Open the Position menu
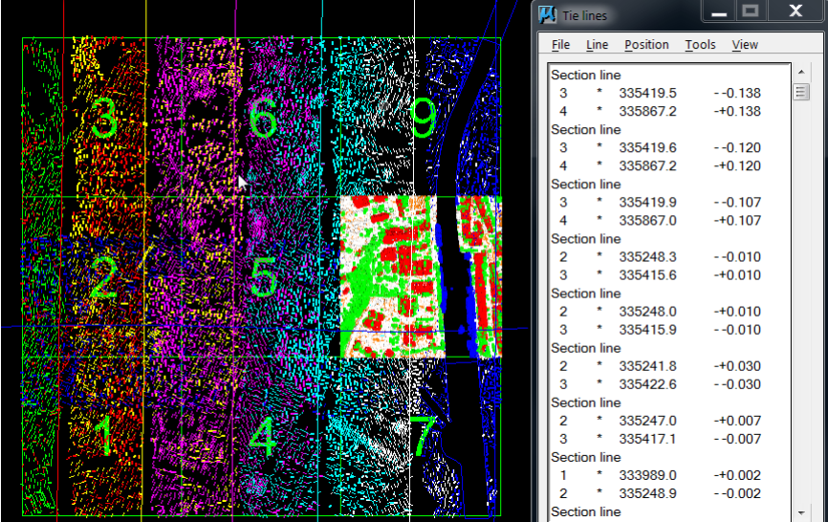Viewport: 828px width, 522px height. point(646,45)
